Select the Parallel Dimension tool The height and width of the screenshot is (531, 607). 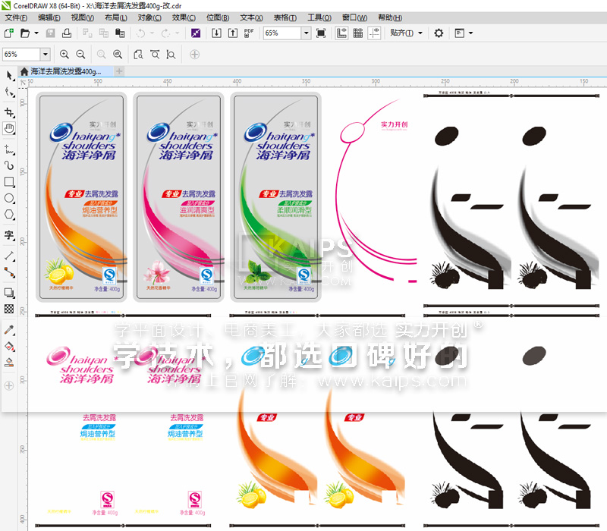[x=9, y=256]
